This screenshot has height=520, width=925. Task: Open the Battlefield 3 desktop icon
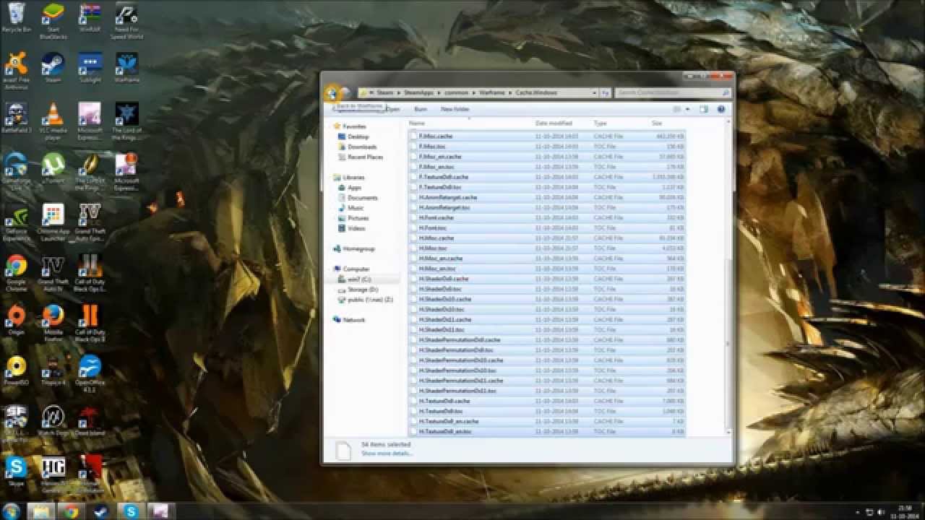16,118
